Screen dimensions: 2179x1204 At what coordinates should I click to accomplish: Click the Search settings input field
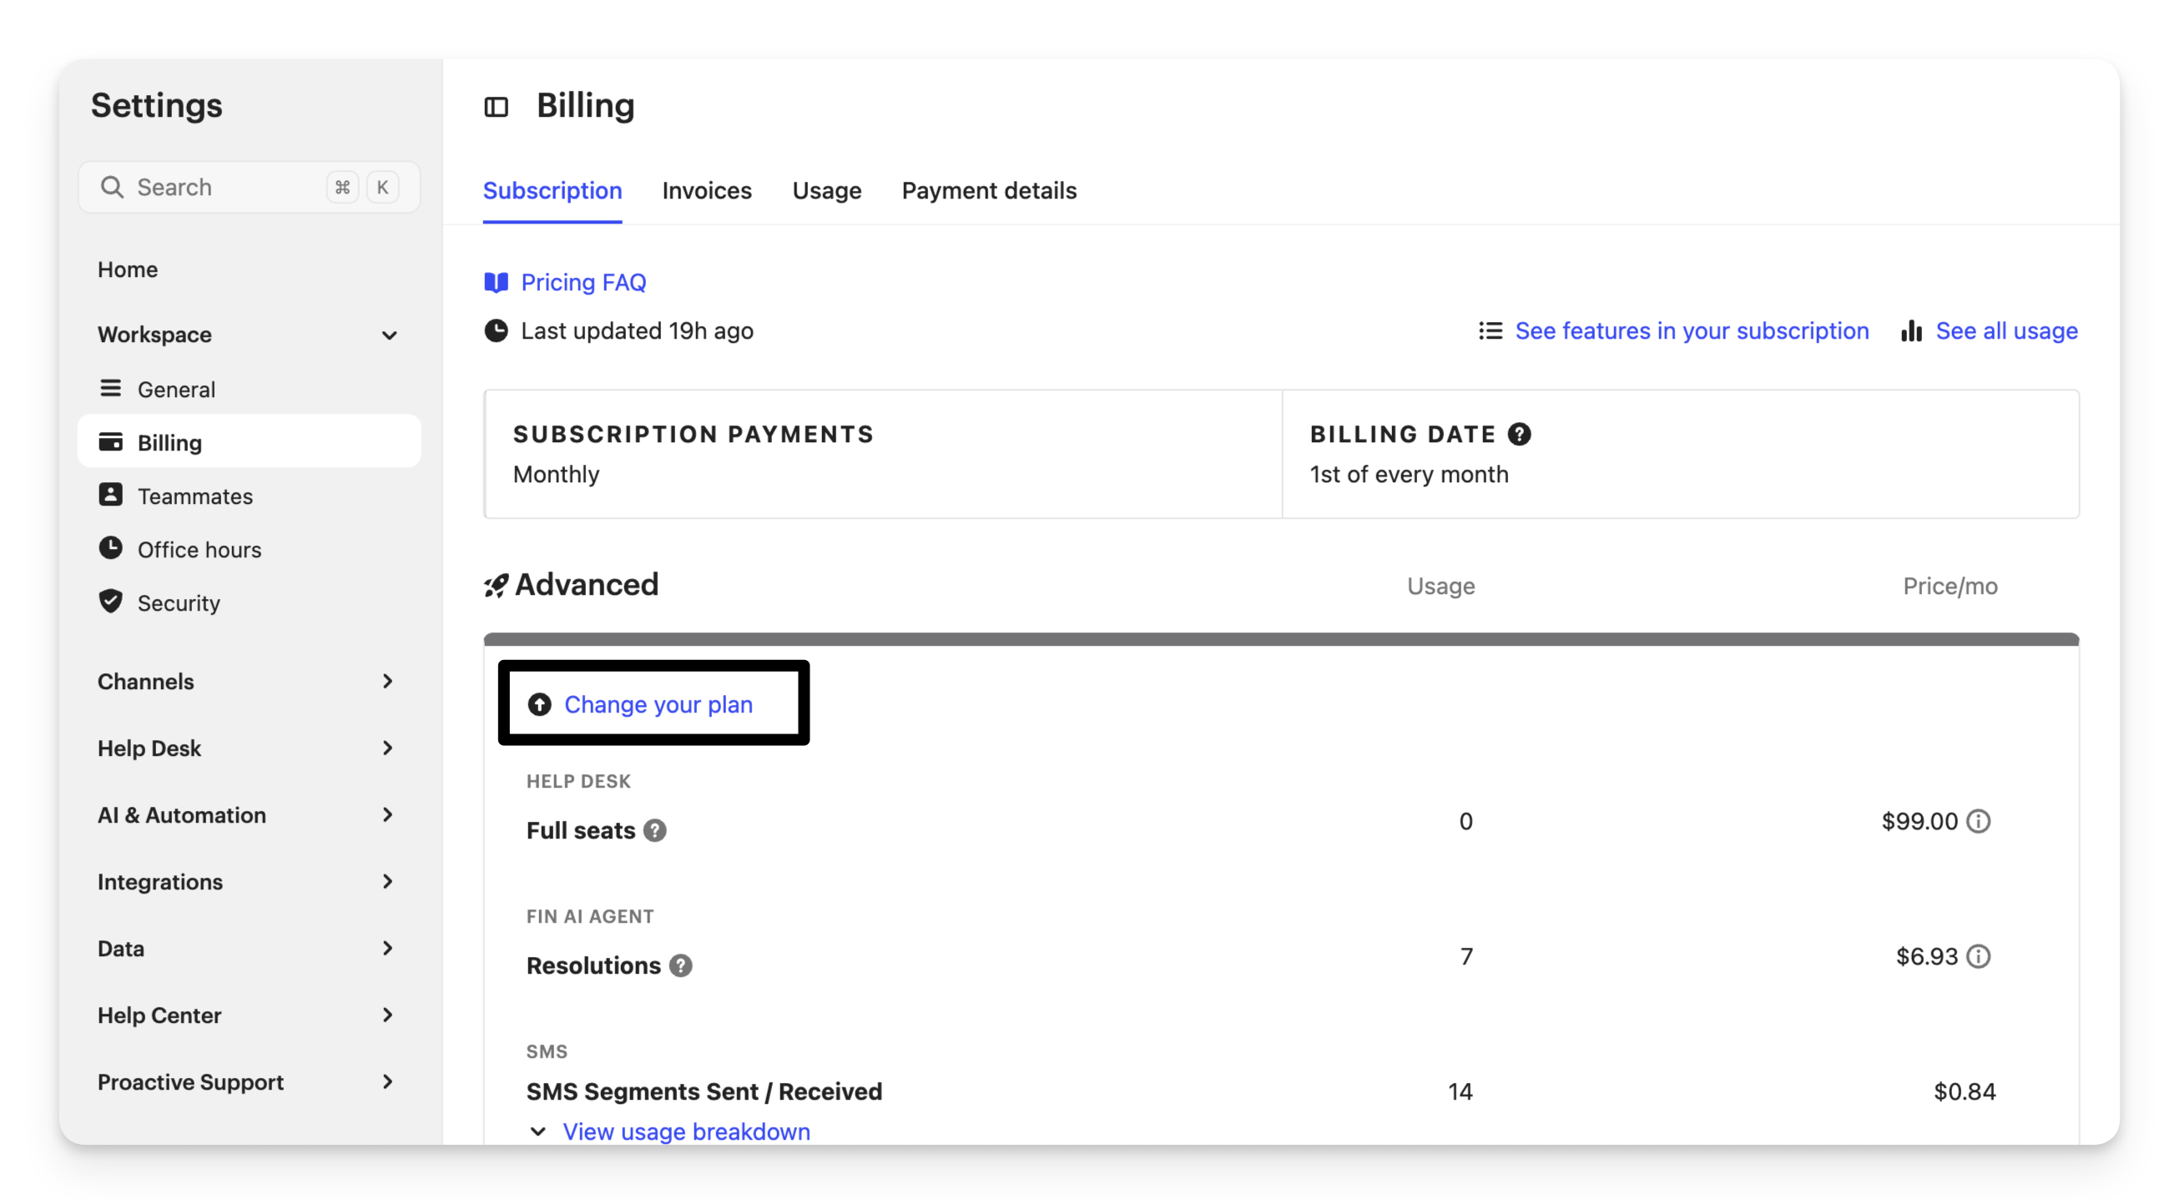(x=224, y=187)
